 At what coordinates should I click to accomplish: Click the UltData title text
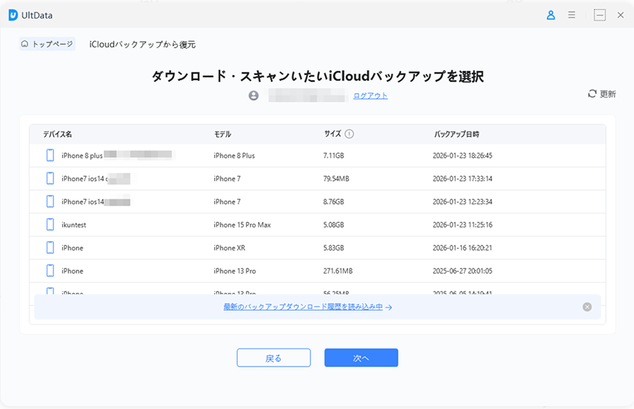click(37, 15)
